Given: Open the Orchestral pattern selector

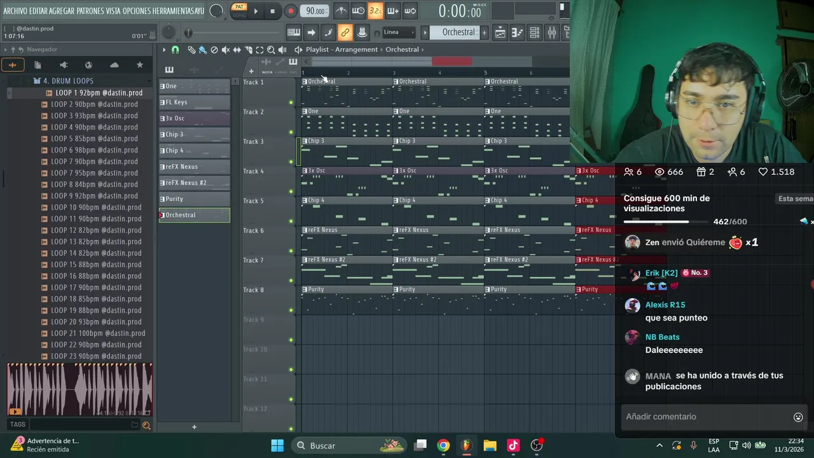Looking at the screenshot, I should point(453,32).
